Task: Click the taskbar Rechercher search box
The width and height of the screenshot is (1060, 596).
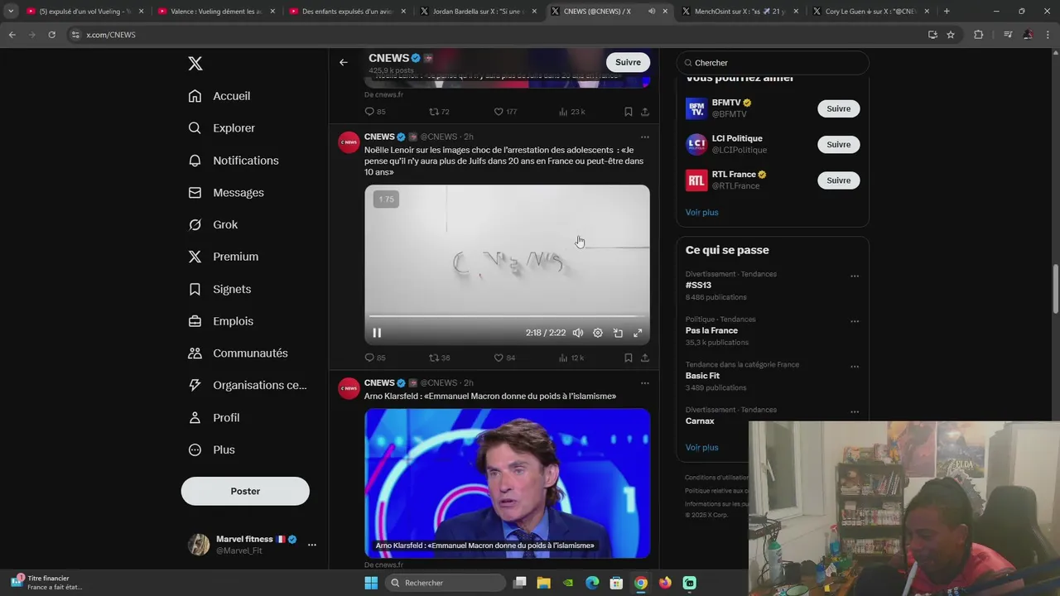Action: tap(446, 583)
